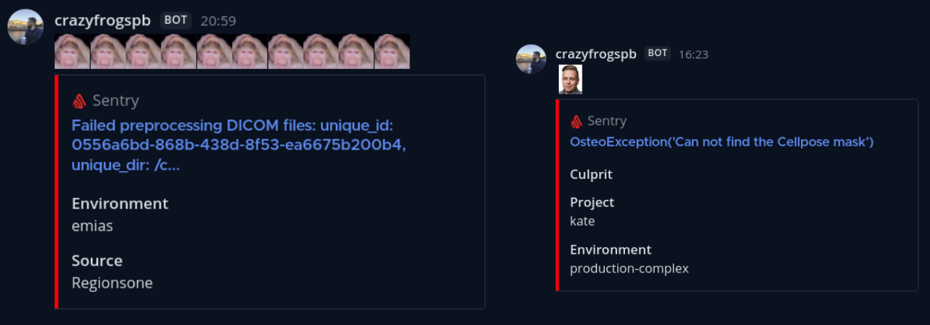Click the 16:23 message timestamp

coord(694,54)
